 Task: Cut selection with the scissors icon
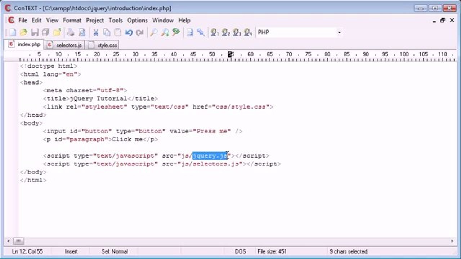(x=96, y=32)
